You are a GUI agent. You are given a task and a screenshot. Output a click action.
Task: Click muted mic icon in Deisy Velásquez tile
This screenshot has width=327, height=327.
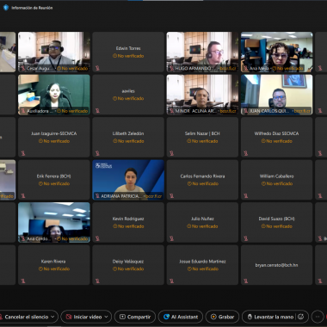coord(97,281)
